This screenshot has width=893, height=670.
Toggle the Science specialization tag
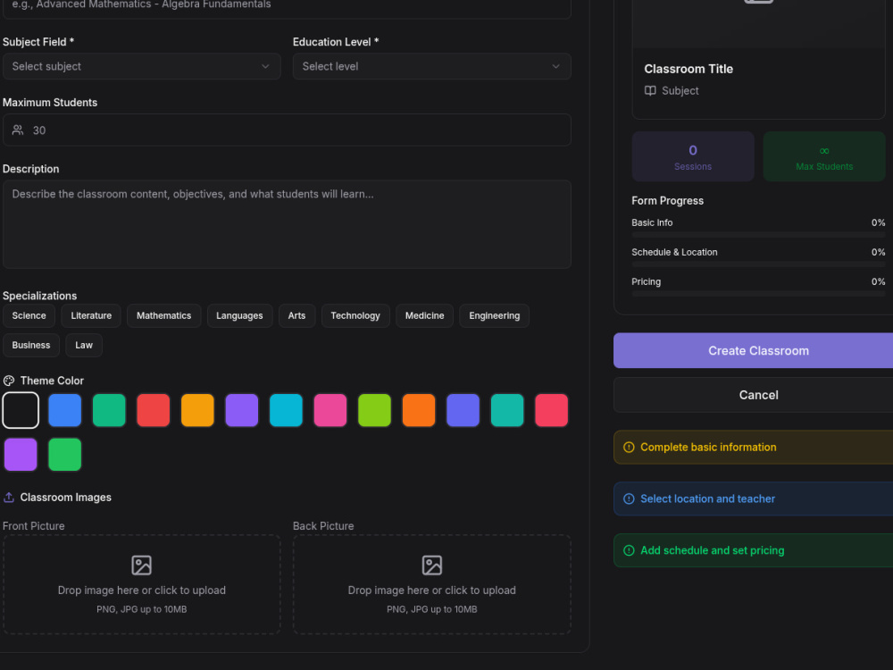tap(29, 315)
